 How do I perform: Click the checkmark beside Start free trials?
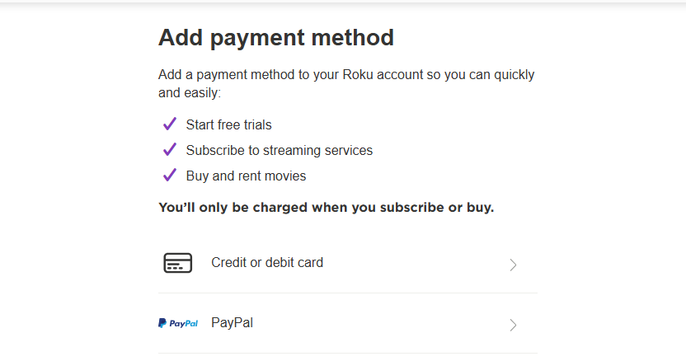point(170,124)
